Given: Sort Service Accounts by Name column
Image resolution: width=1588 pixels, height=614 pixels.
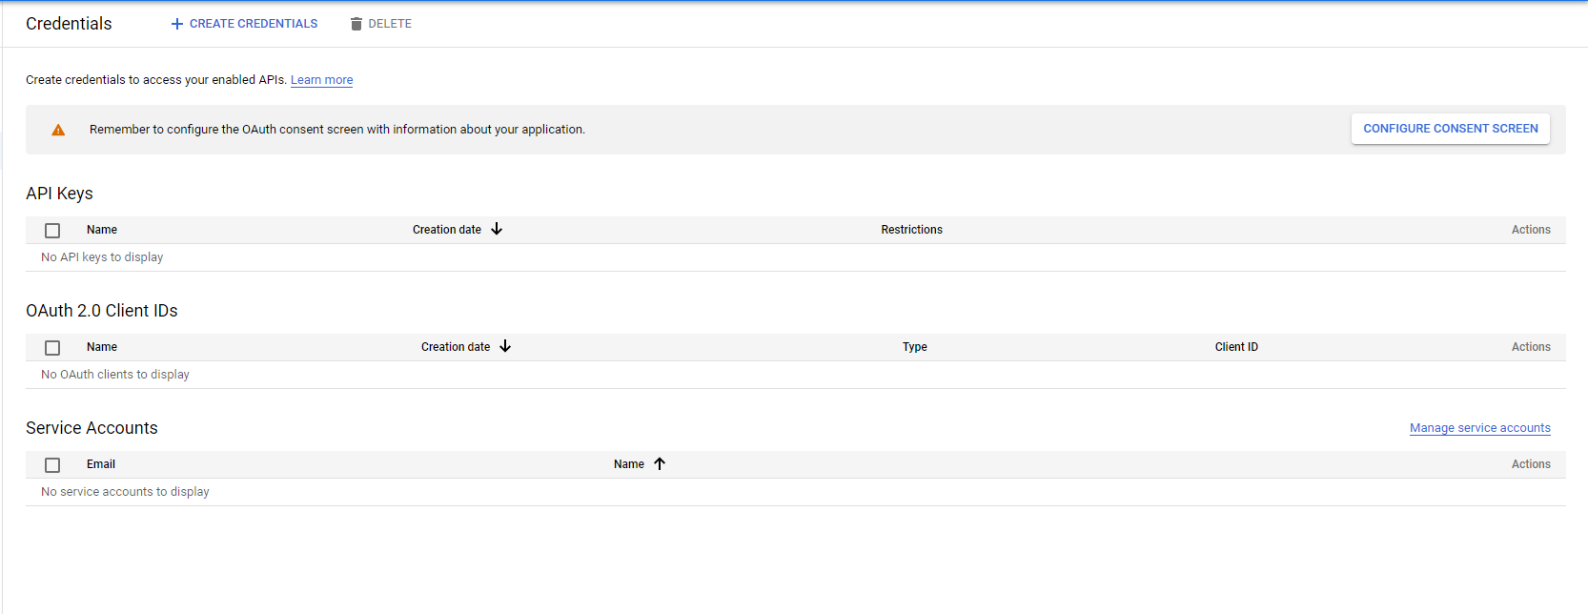Looking at the screenshot, I should (x=629, y=464).
